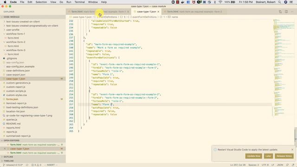The width and height of the screenshot is (297, 167).
Task: Open macOS Control Center icon
Action: pos(291,2)
